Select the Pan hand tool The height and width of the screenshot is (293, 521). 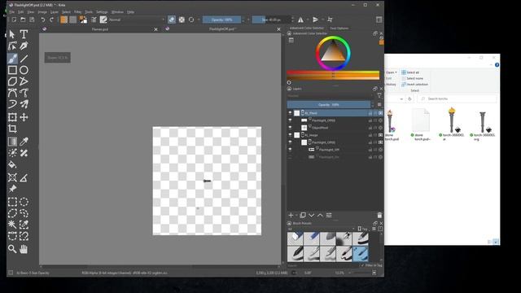(x=24, y=249)
